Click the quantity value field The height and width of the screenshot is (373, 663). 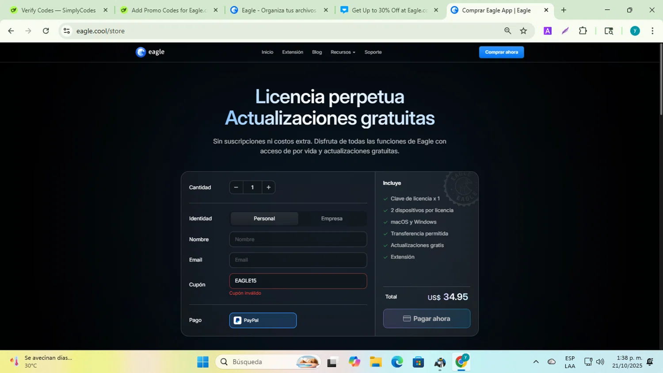(252, 188)
